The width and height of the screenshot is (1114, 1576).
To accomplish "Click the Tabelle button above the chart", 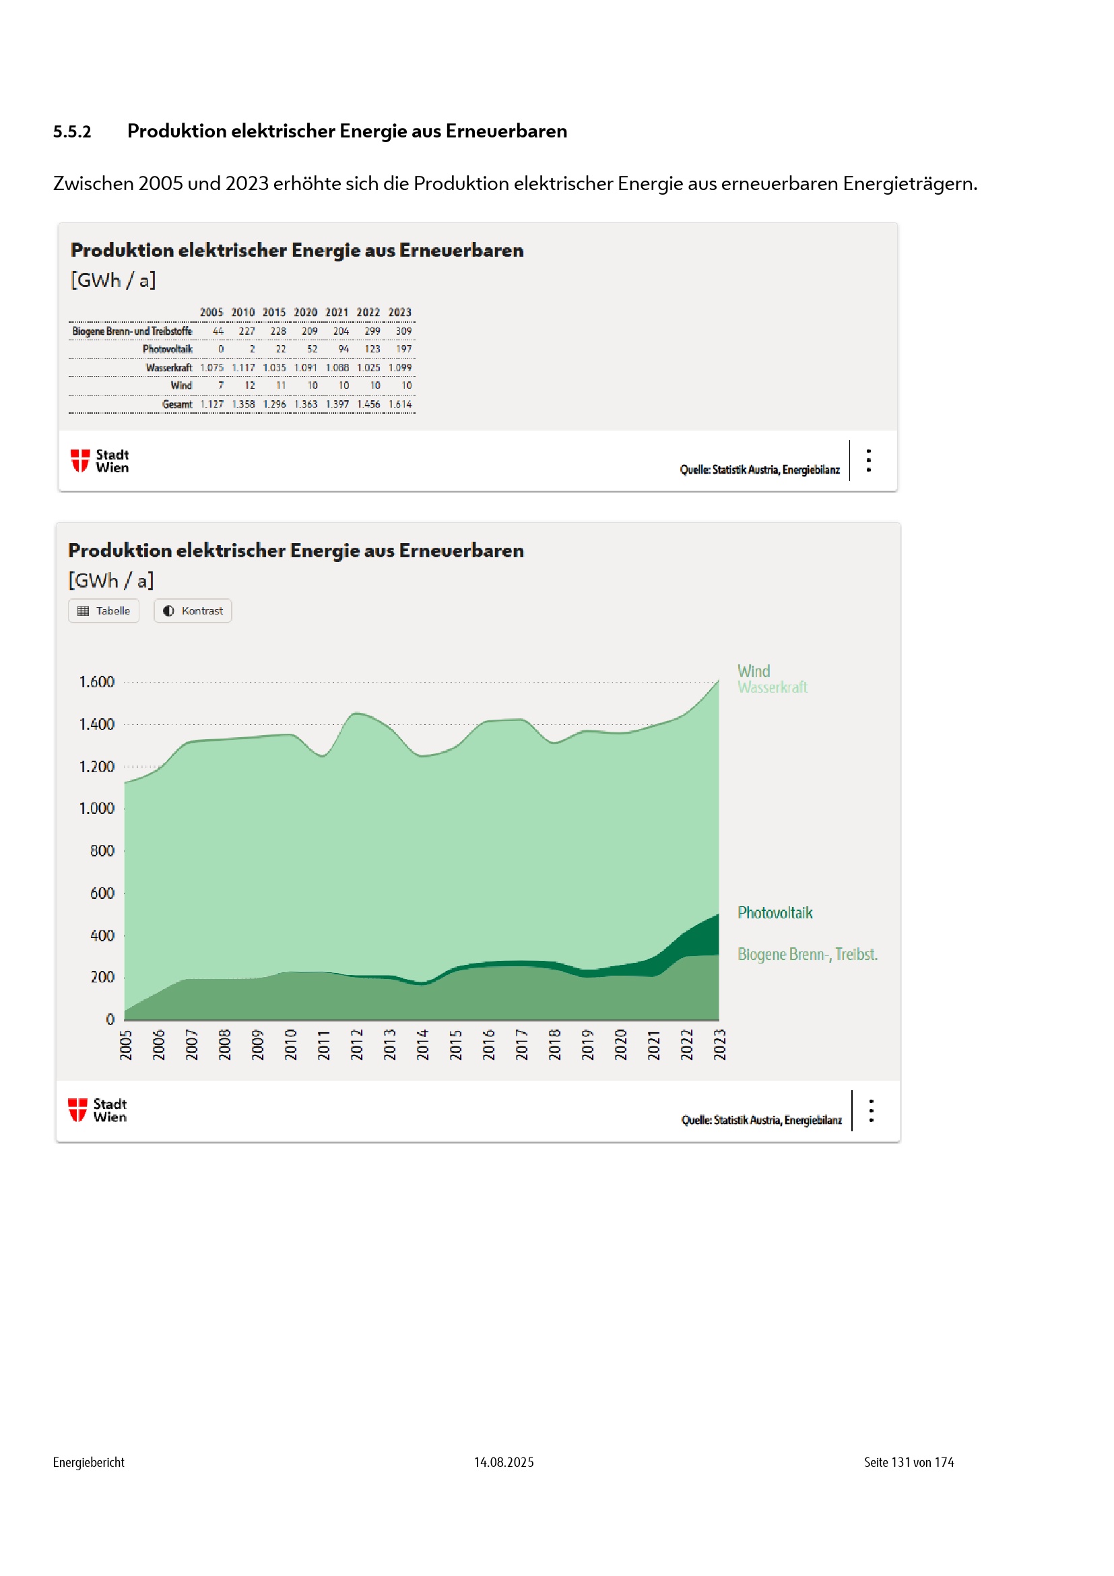I will [x=104, y=610].
